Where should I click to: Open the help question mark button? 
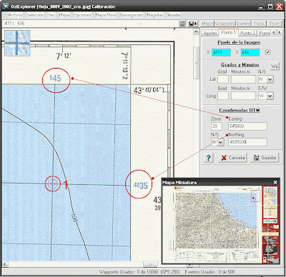[209, 158]
